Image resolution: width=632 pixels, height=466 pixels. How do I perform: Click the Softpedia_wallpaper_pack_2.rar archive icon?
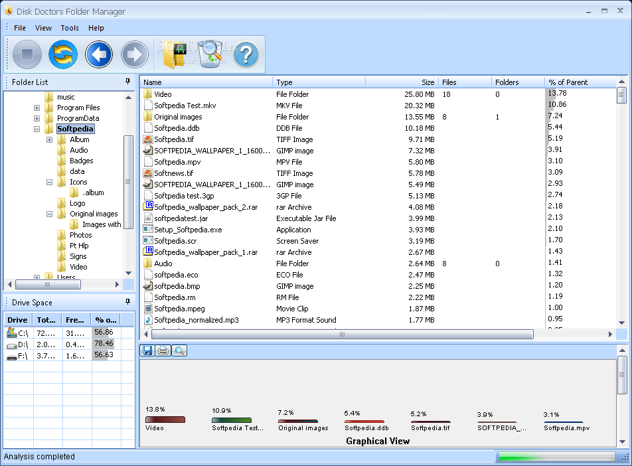tap(148, 206)
